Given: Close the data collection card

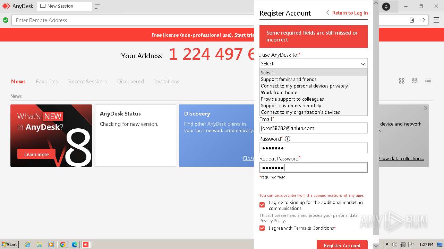Looking at the screenshot, I should tap(426, 108).
